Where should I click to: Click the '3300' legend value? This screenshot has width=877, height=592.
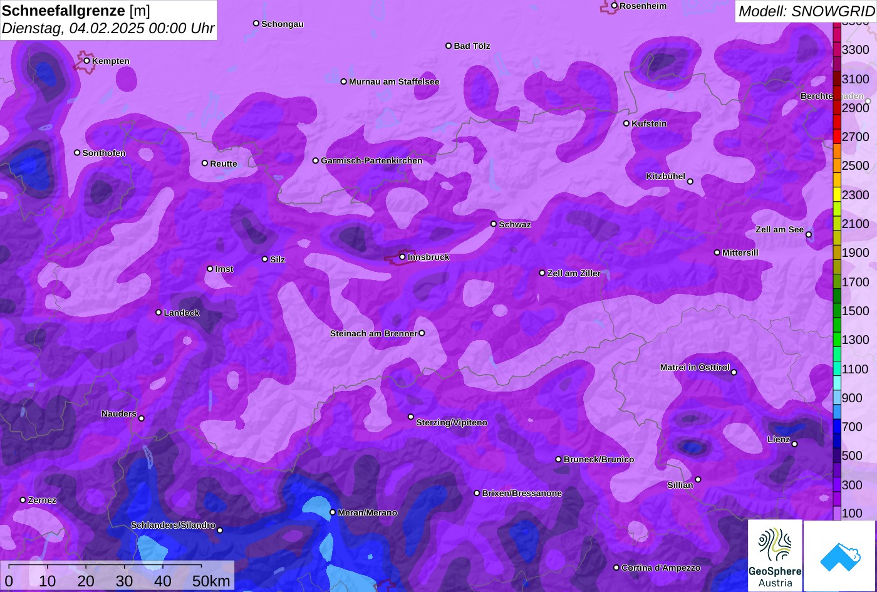pos(856,49)
